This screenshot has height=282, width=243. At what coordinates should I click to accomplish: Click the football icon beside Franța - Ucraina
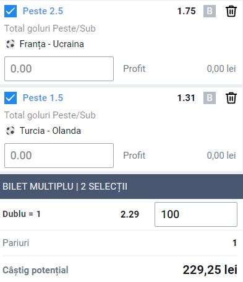[11, 44]
